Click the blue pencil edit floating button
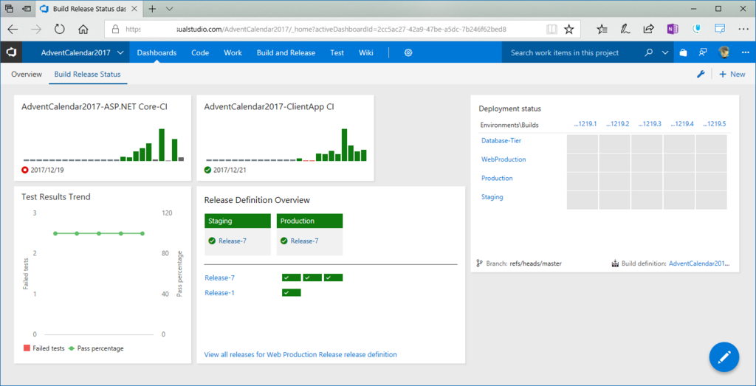Viewport: 756px width, 386px height. pos(724,357)
